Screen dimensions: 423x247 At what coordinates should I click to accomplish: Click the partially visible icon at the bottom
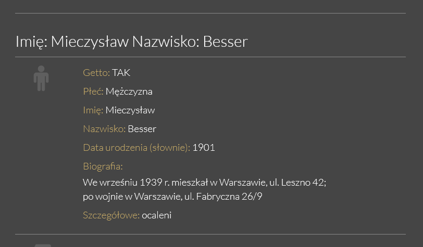[x=43, y=245]
